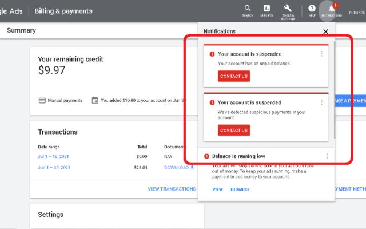Open the Reports icon in header
Viewport: 366px width, 229px height.
(x=266, y=11)
